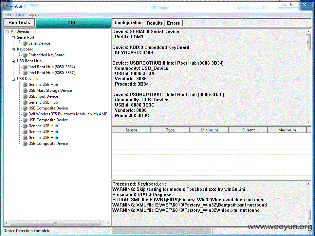Image resolution: width=315 pixels, height=236 pixels.
Task: Click scroll-up arrow of configuration pane
Action: (308, 31)
